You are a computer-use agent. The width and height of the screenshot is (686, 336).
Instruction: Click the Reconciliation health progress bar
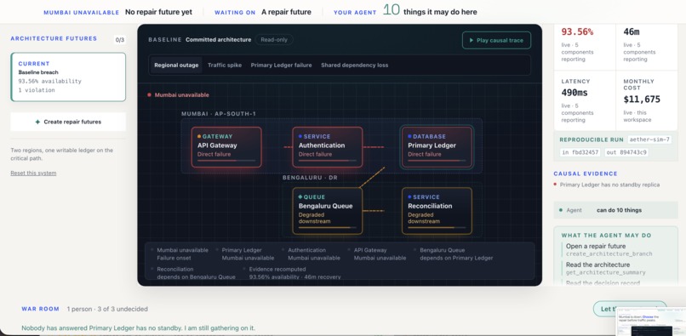click(x=437, y=227)
